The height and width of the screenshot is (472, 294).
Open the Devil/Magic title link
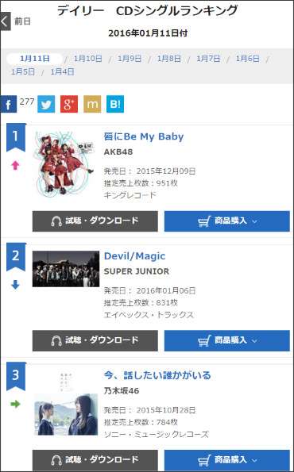pos(134,256)
